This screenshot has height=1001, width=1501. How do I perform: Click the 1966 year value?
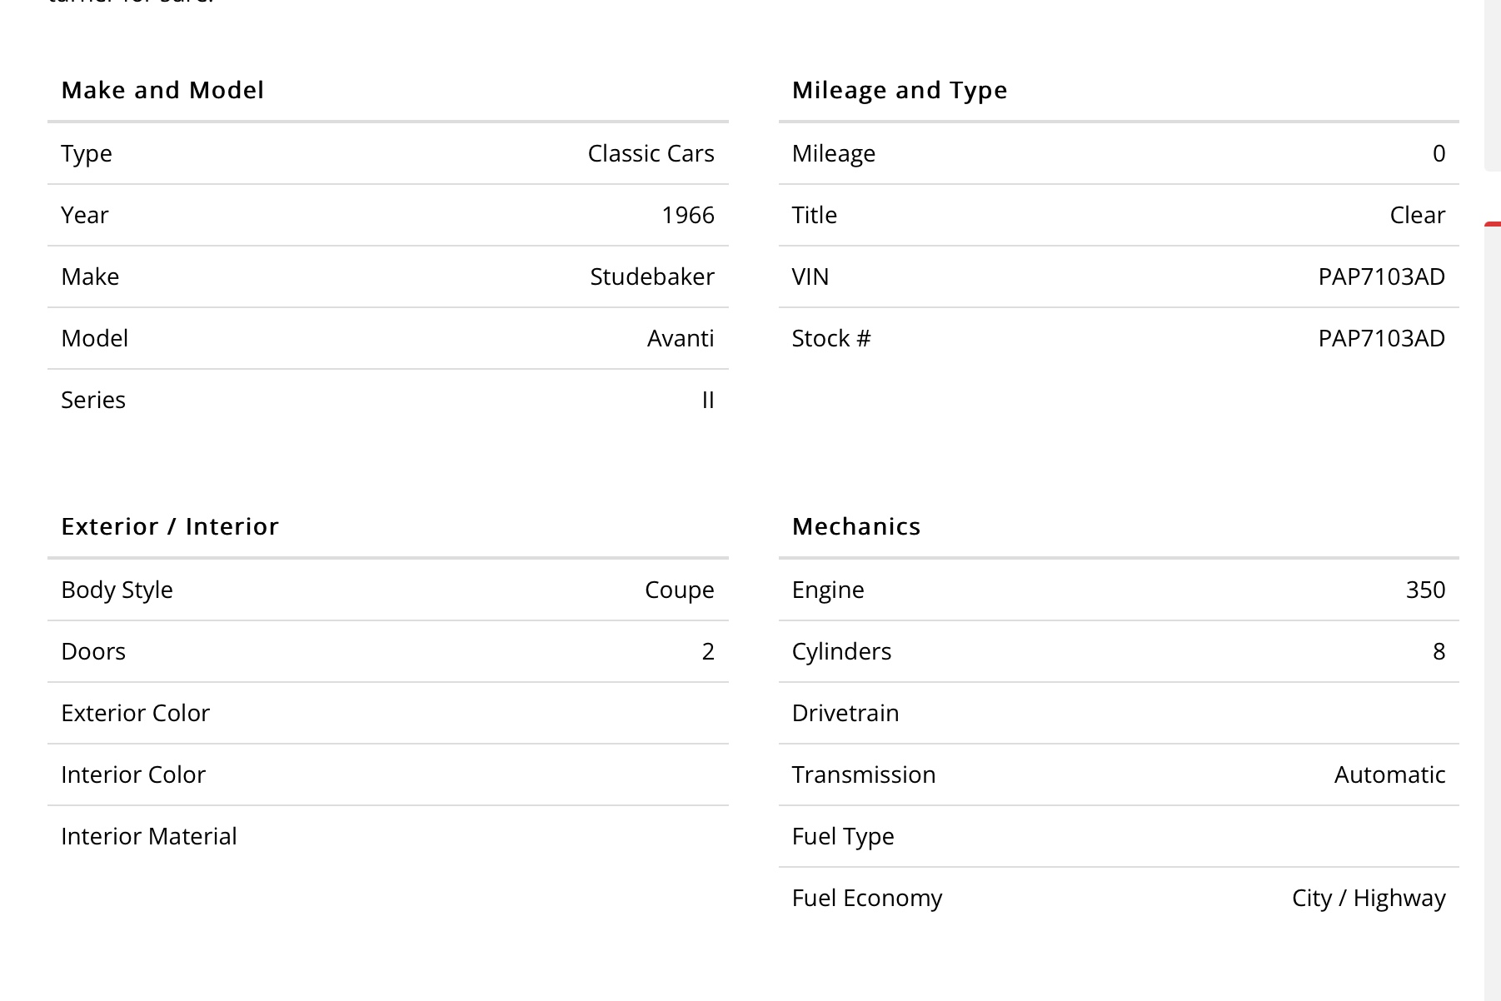pyautogui.click(x=688, y=215)
